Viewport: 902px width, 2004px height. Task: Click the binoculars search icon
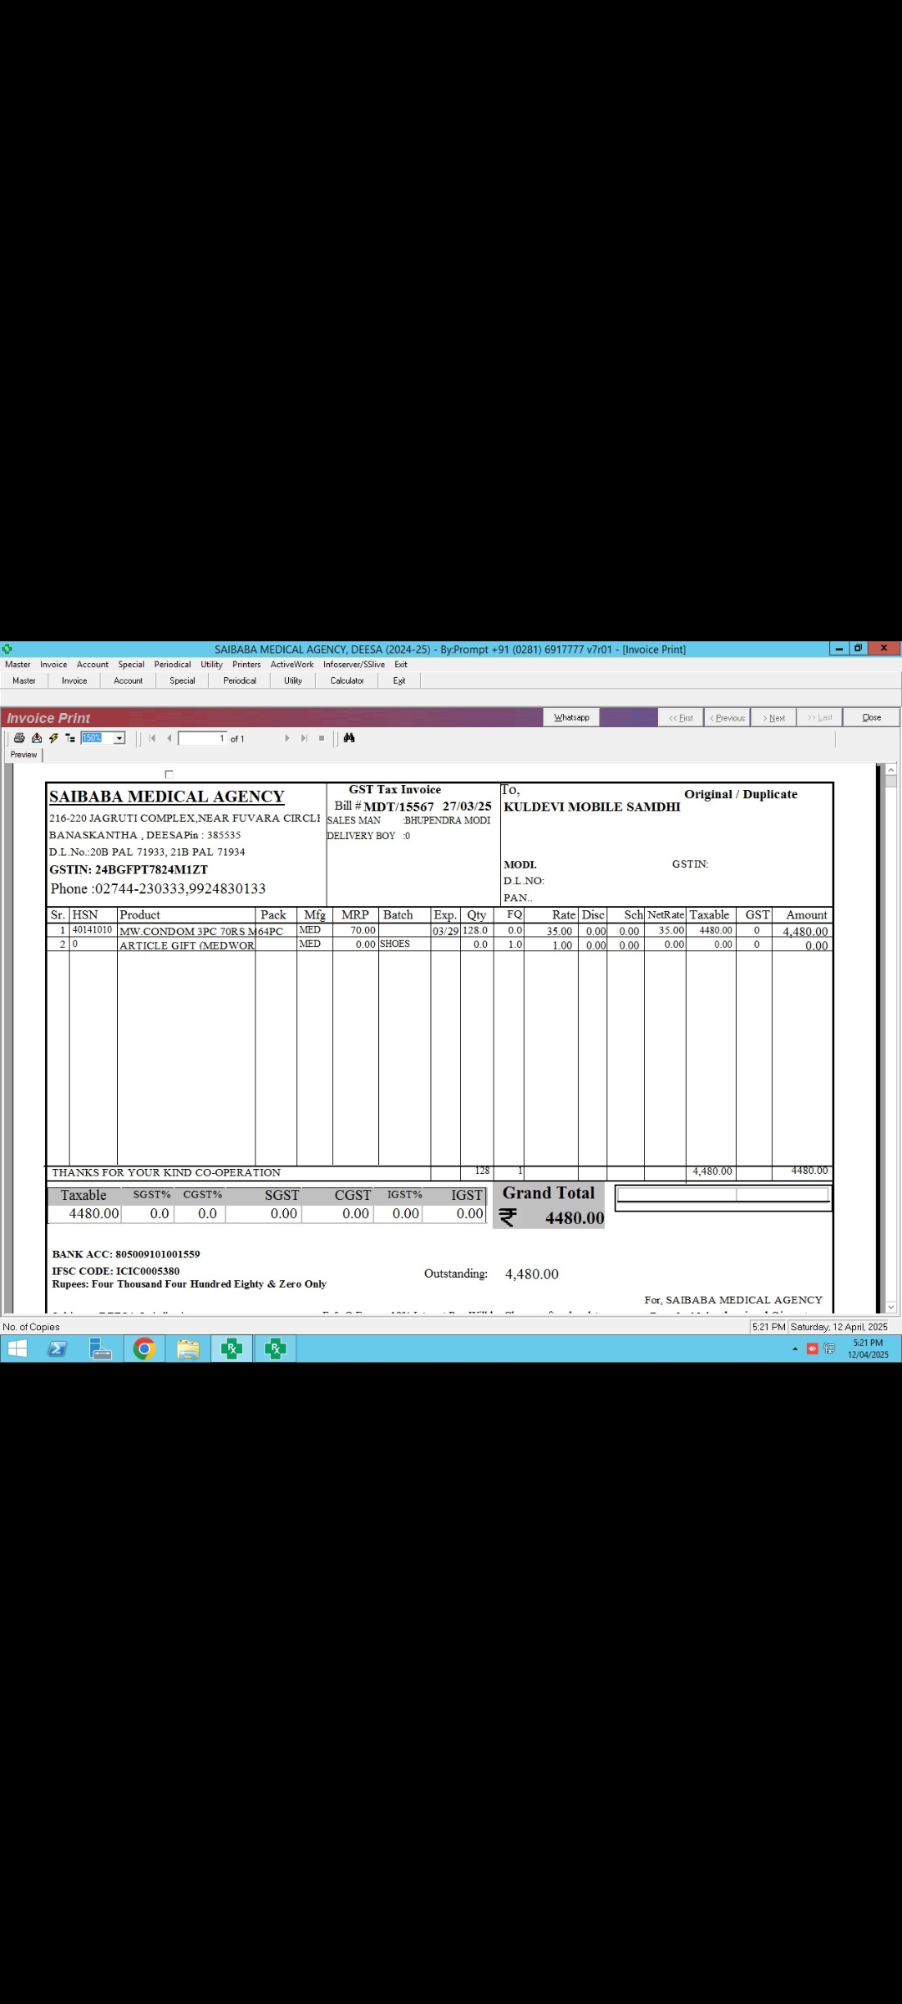(x=349, y=738)
